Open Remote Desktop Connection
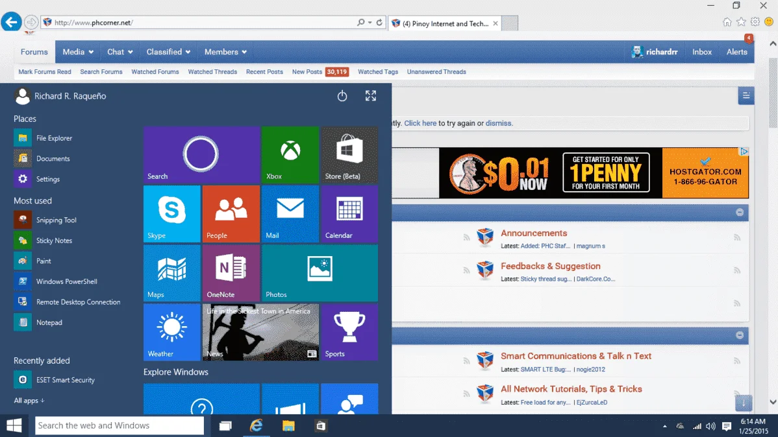 68,301
